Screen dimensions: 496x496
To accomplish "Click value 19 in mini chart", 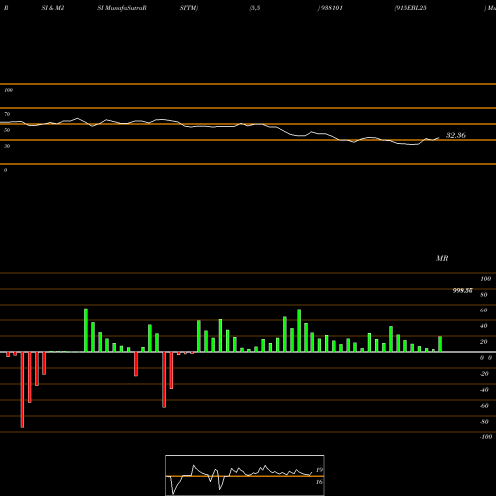I will point(319,470).
